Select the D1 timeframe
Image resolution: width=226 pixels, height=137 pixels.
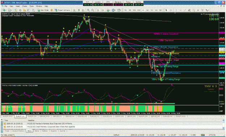tap(152, 10)
